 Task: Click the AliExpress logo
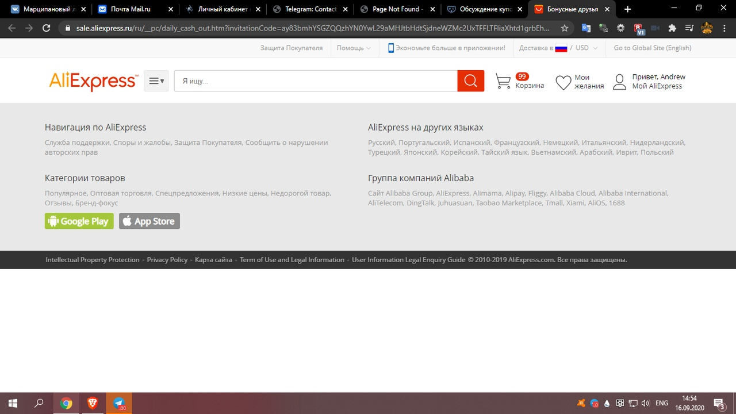[x=93, y=81]
